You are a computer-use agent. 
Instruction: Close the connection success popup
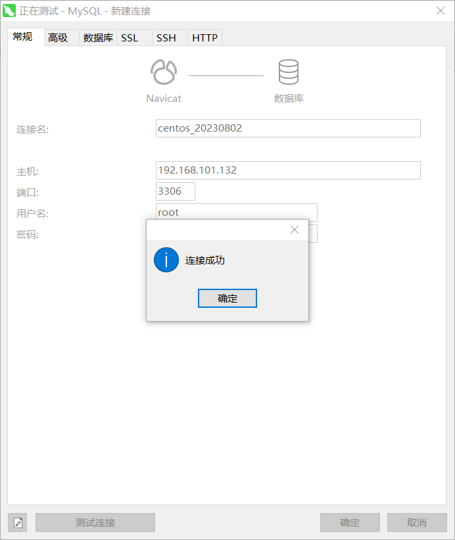click(295, 230)
